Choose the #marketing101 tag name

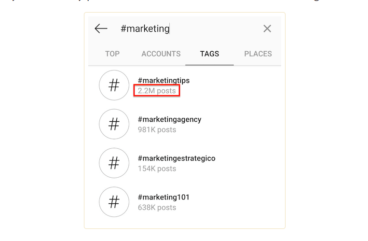(164, 197)
